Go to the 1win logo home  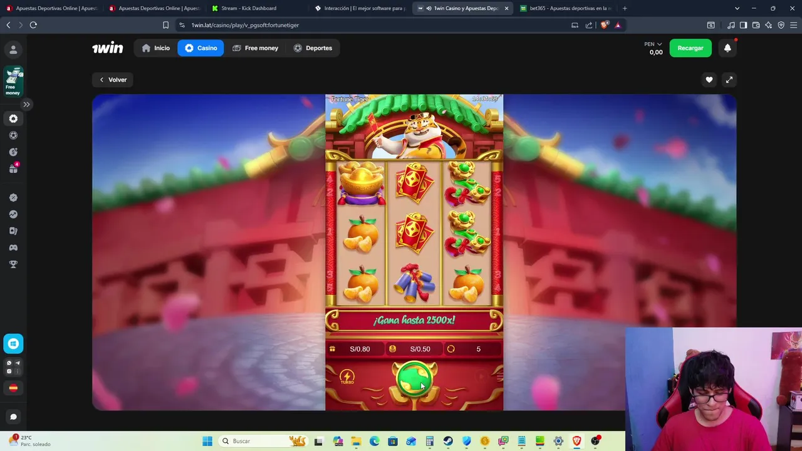pyautogui.click(x=108, y=48)
